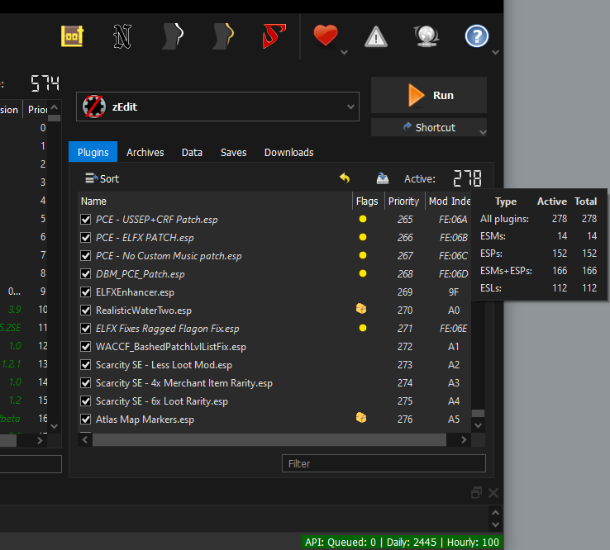Click the yellow restore backup arrow icon
Image resolution: width=610 pixels, height=550 pixels.
[345, 178]
